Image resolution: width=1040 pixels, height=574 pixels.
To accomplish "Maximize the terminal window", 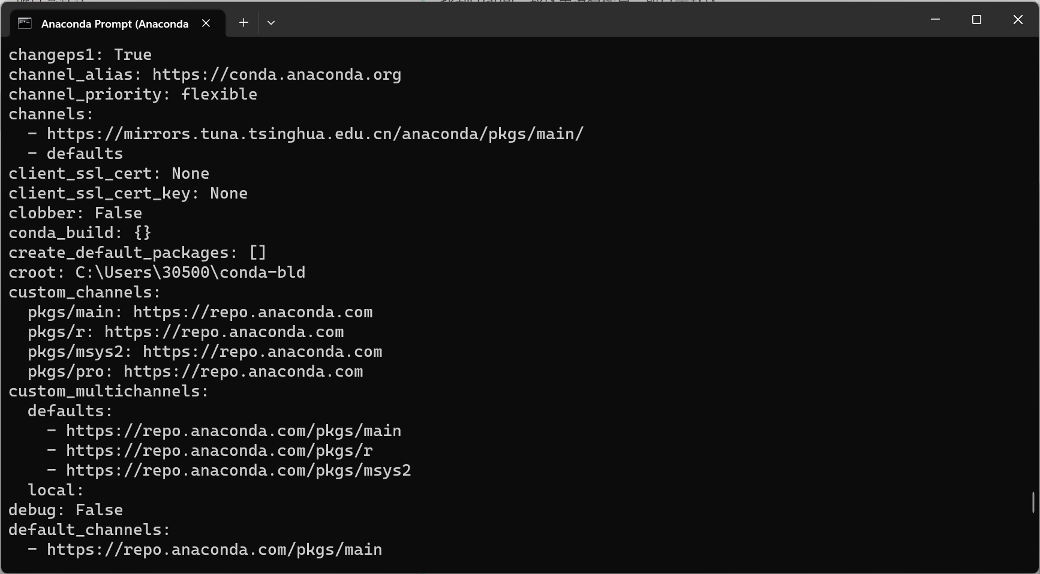I will tap(976, 20).
